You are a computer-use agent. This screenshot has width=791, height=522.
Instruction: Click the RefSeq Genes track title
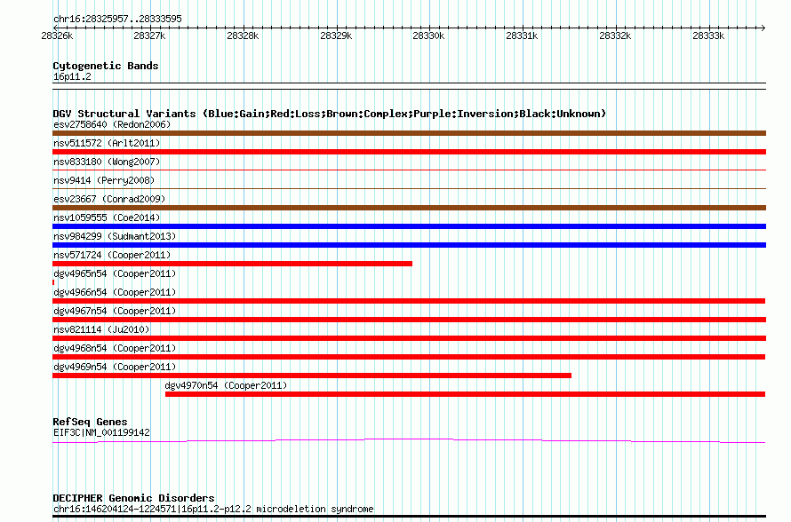pyautogui.click(x=90, y=422)
